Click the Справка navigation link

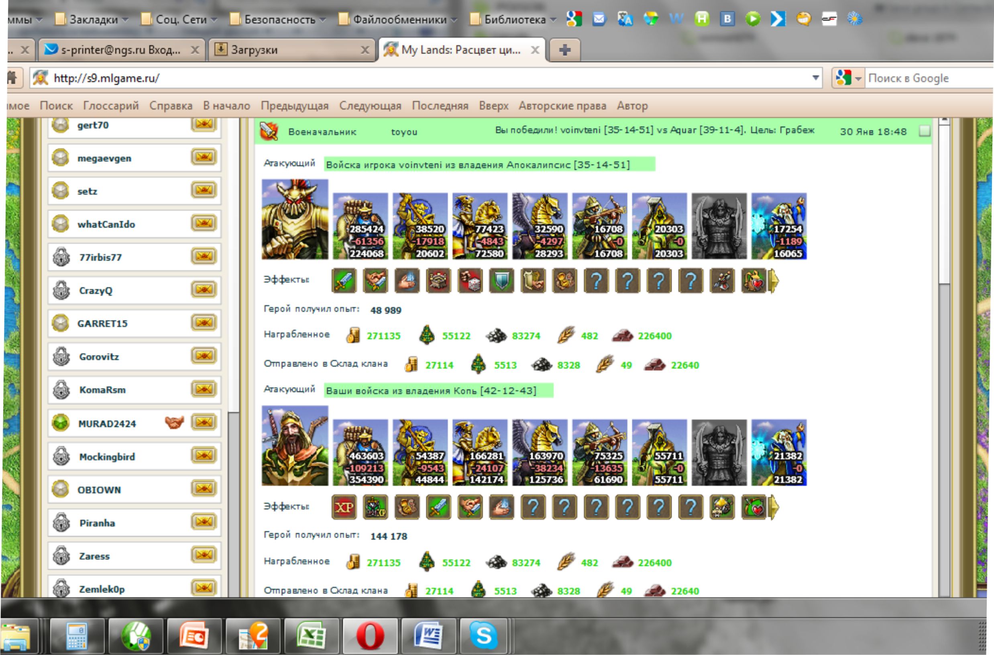[x=171, y=106]
